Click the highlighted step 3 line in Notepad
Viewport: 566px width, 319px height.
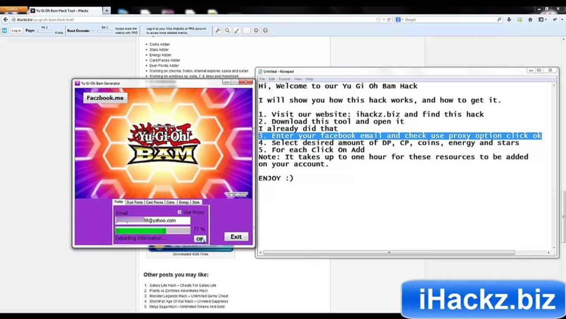[x=400, y=136]
